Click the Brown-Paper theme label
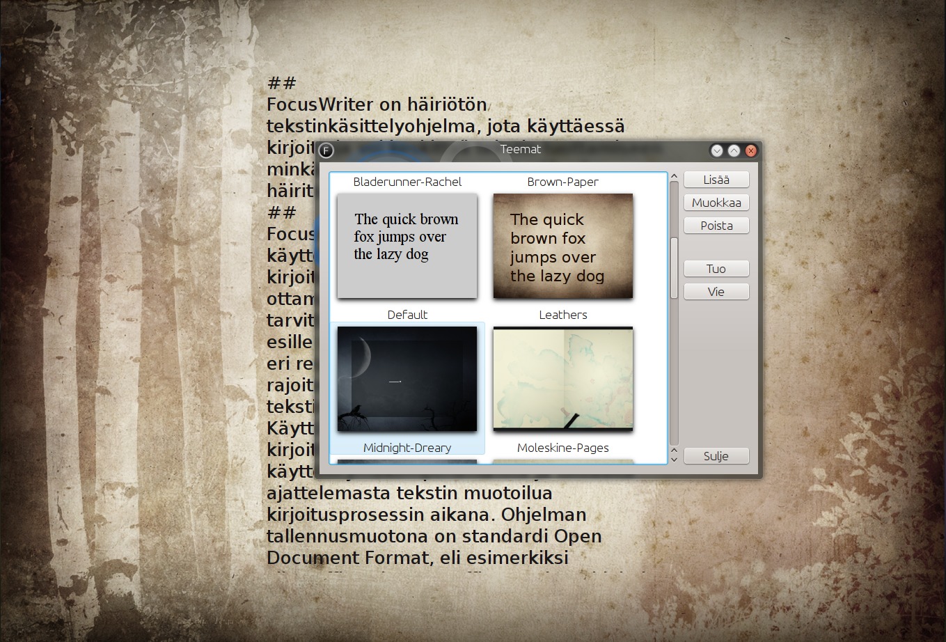This screenshot has height=642, width=946. pos(563,182)
